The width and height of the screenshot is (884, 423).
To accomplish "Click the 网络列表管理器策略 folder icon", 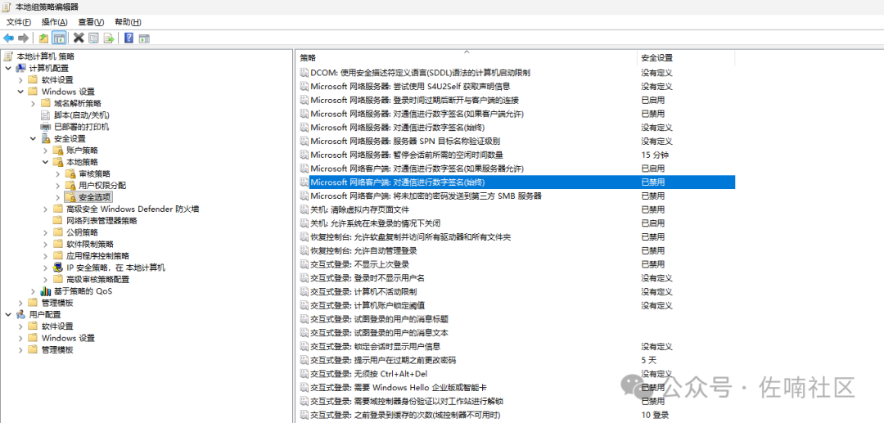I will (x=58, y=220).
